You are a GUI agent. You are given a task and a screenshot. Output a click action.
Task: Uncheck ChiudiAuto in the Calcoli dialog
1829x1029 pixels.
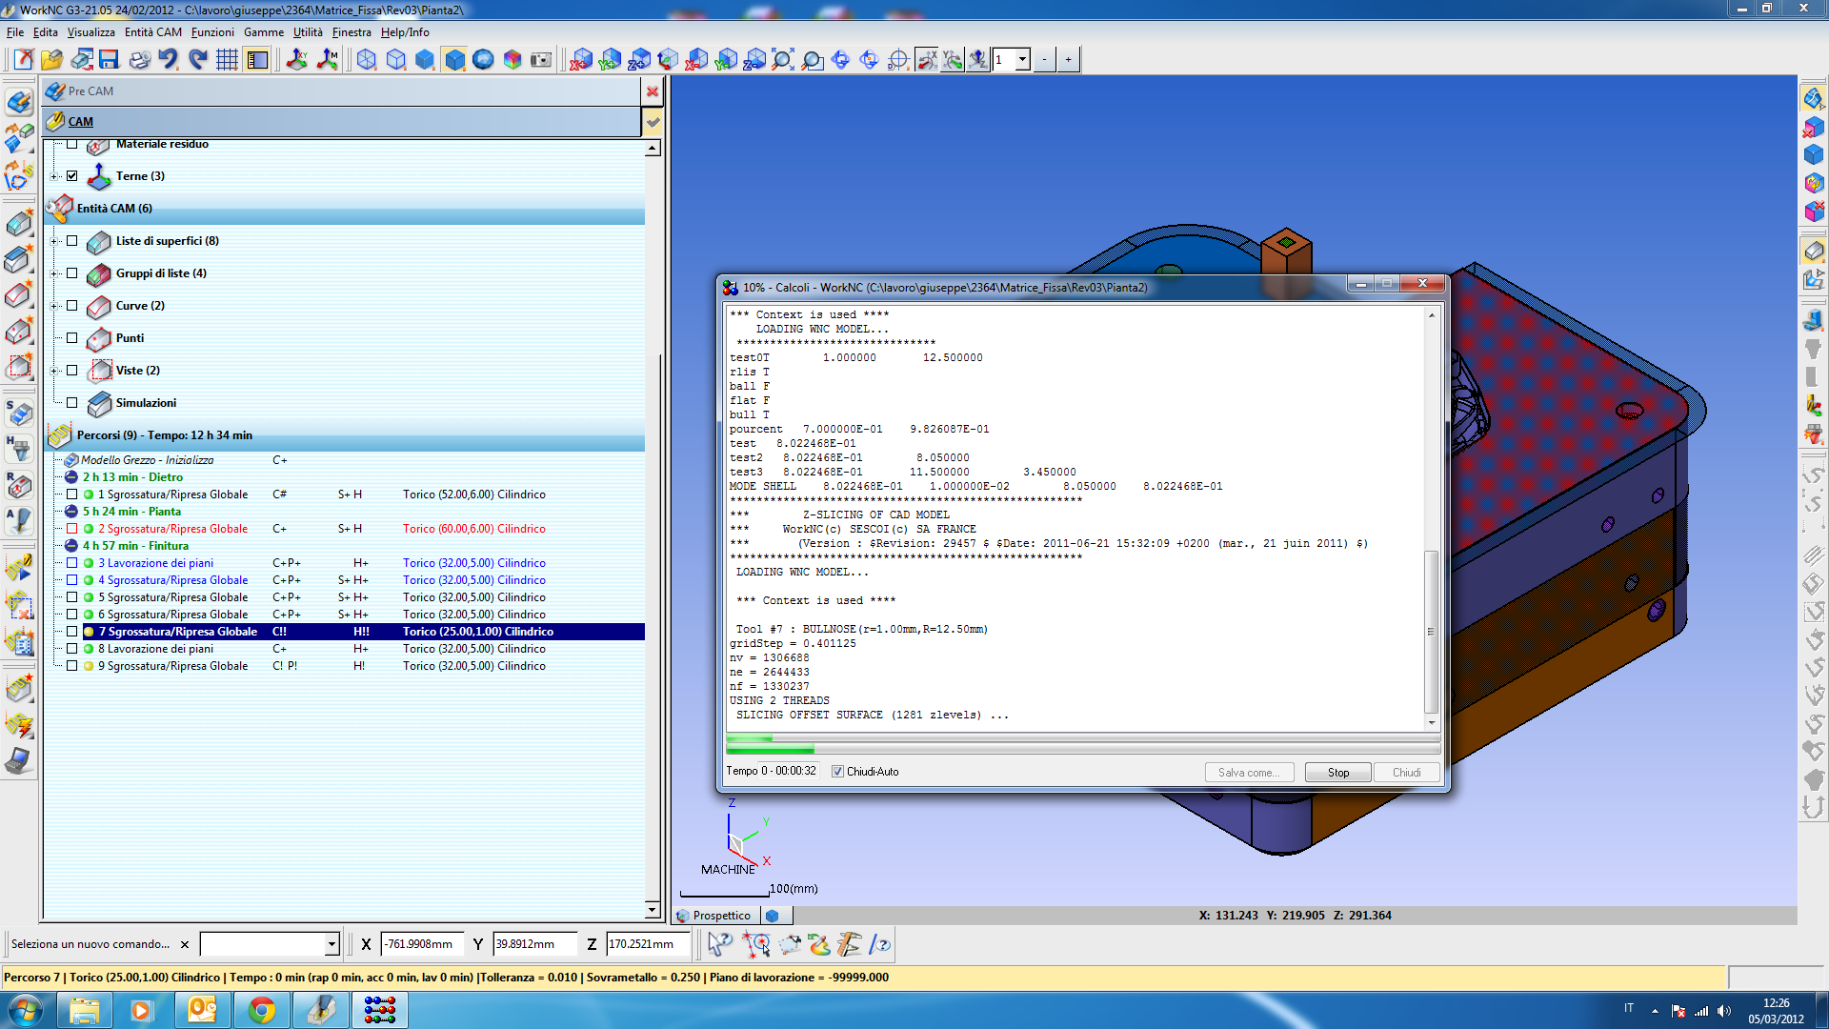[x=838, y=772]
